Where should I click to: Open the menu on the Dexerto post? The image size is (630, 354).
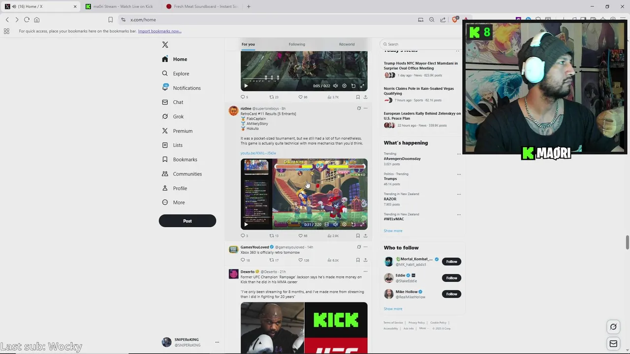tap(365, 271)
